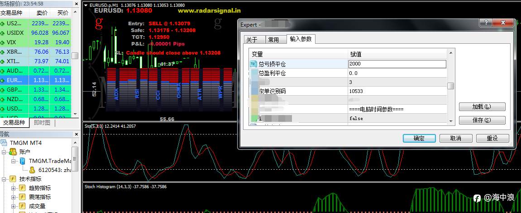
Task: Expand the 震荡指标 tree node
Action: [14, 197]
